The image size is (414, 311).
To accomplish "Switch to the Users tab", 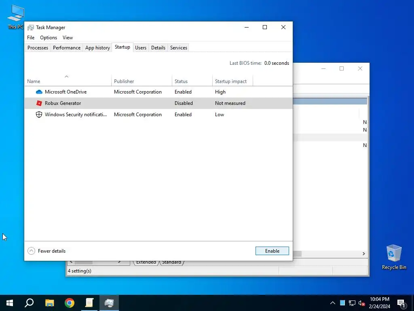I will (141, 48).
